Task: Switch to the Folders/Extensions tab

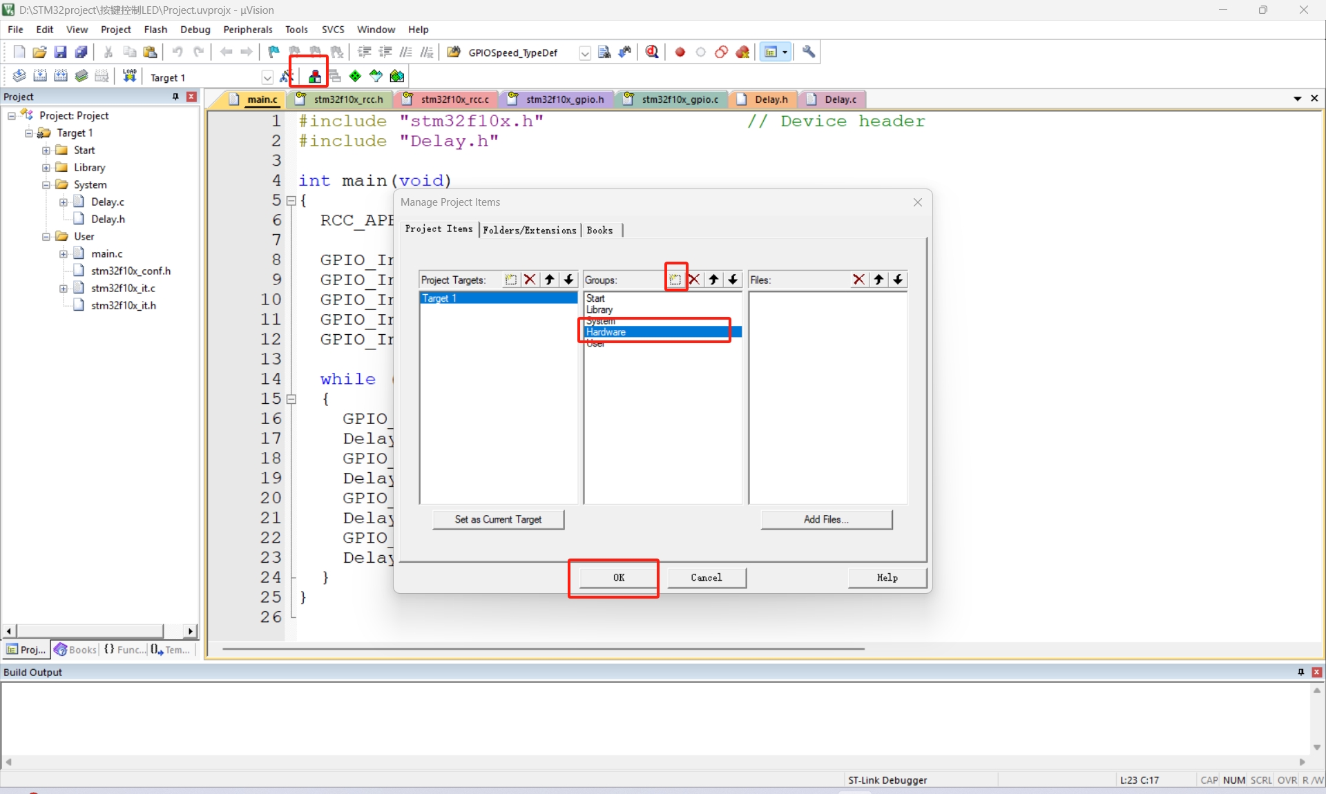Action: [x=529, y=231]
